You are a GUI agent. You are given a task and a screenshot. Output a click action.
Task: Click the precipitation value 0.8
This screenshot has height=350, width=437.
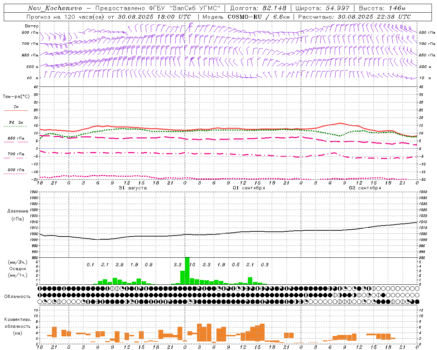click(149, 265)
